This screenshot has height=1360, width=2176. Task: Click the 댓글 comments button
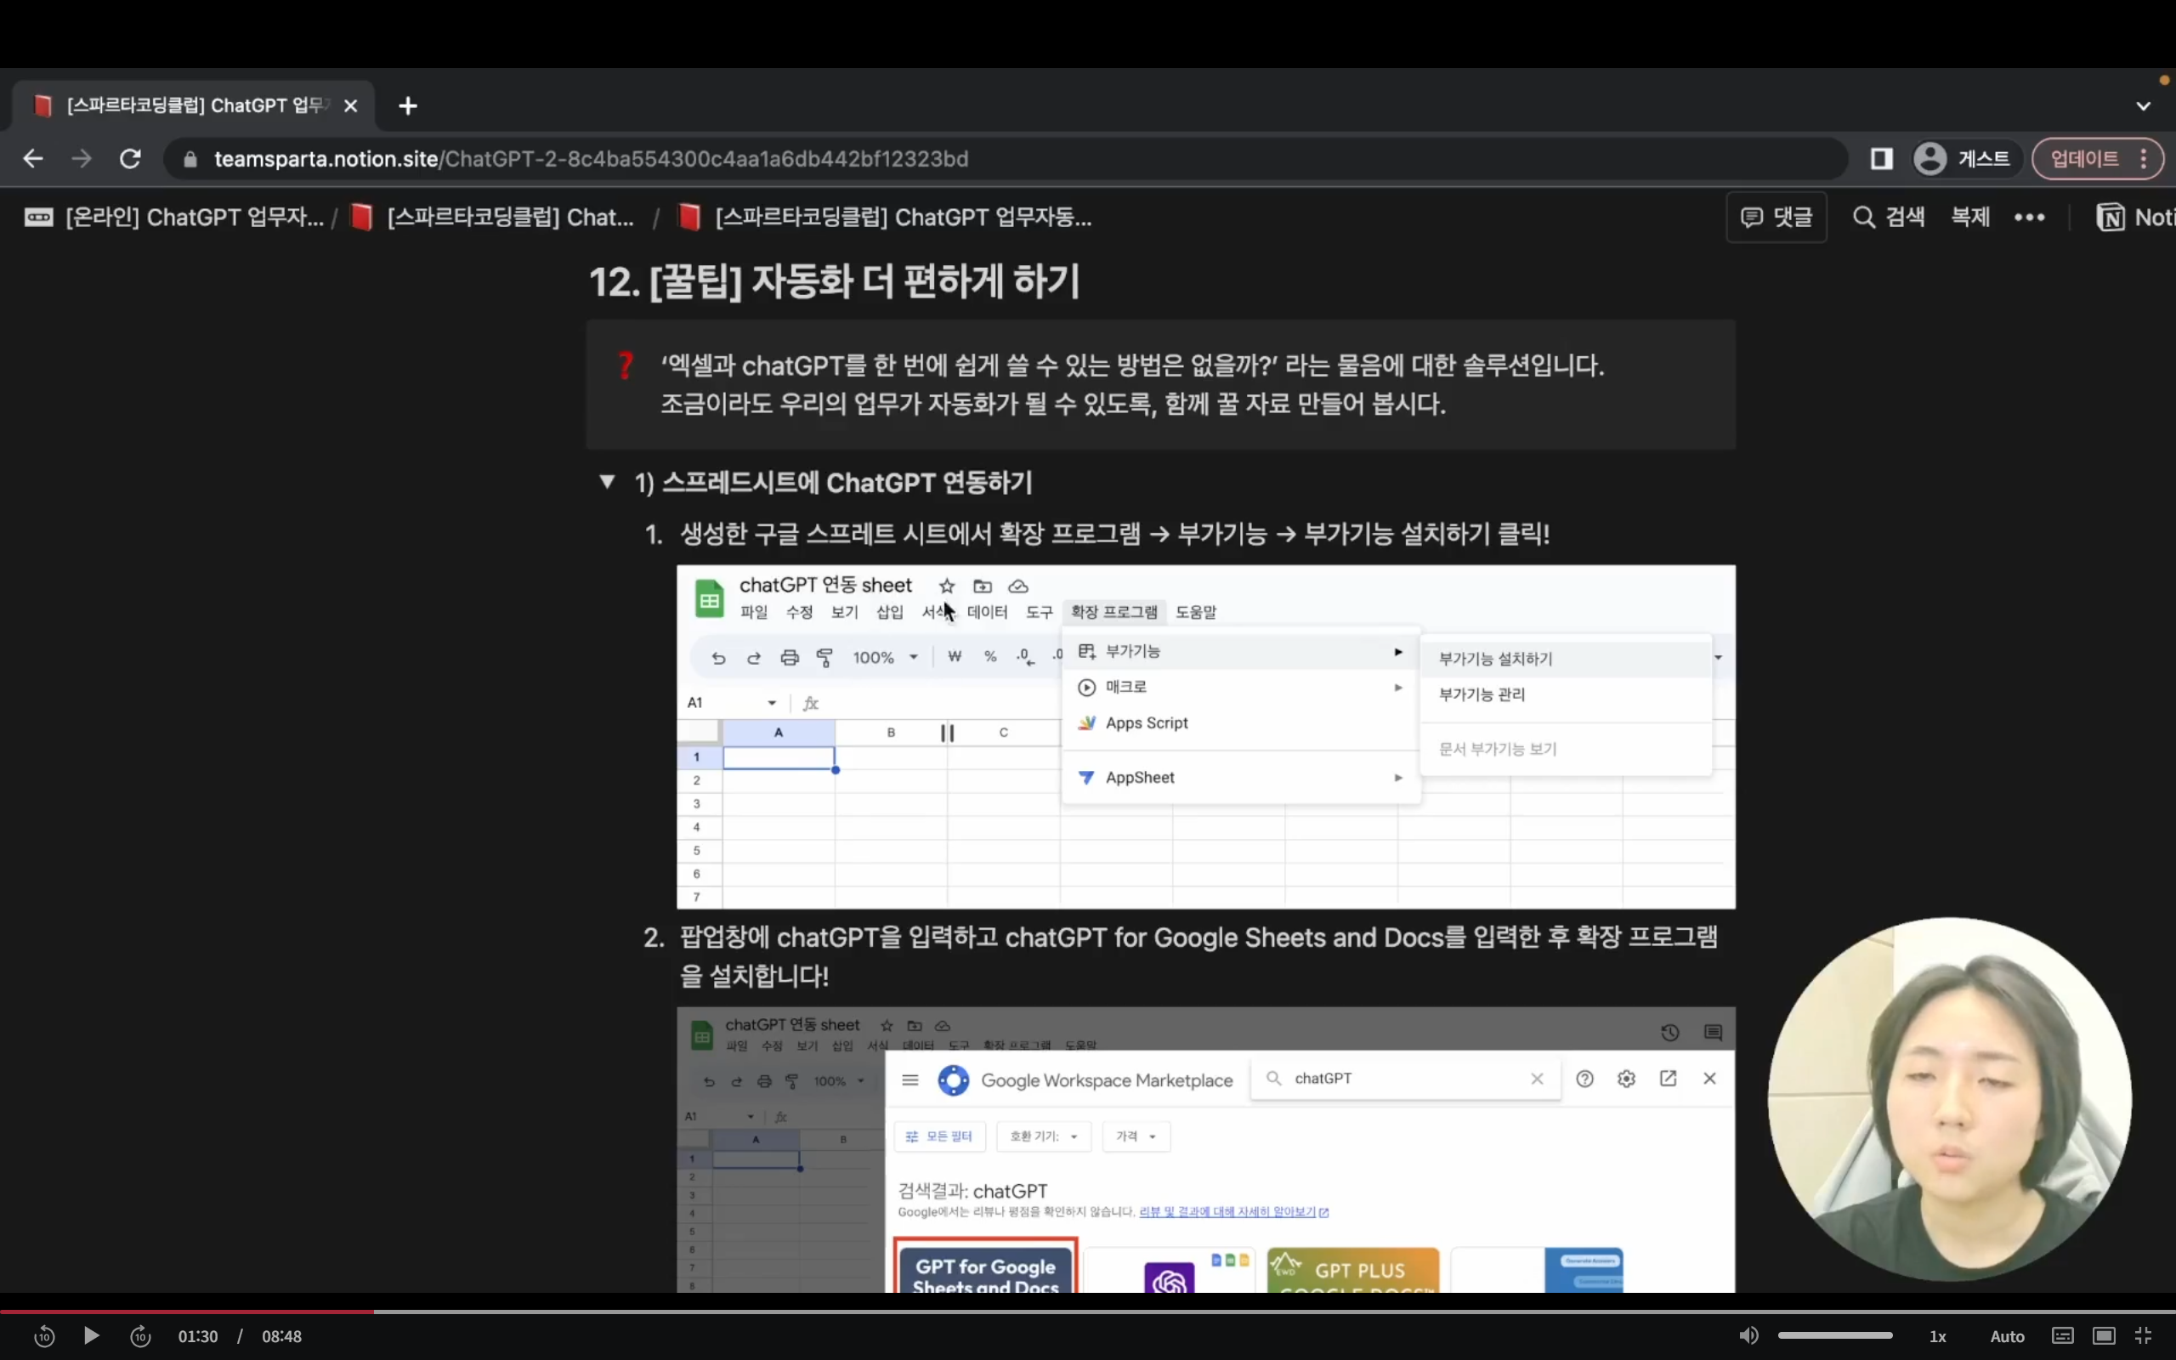coord(1776,217)
